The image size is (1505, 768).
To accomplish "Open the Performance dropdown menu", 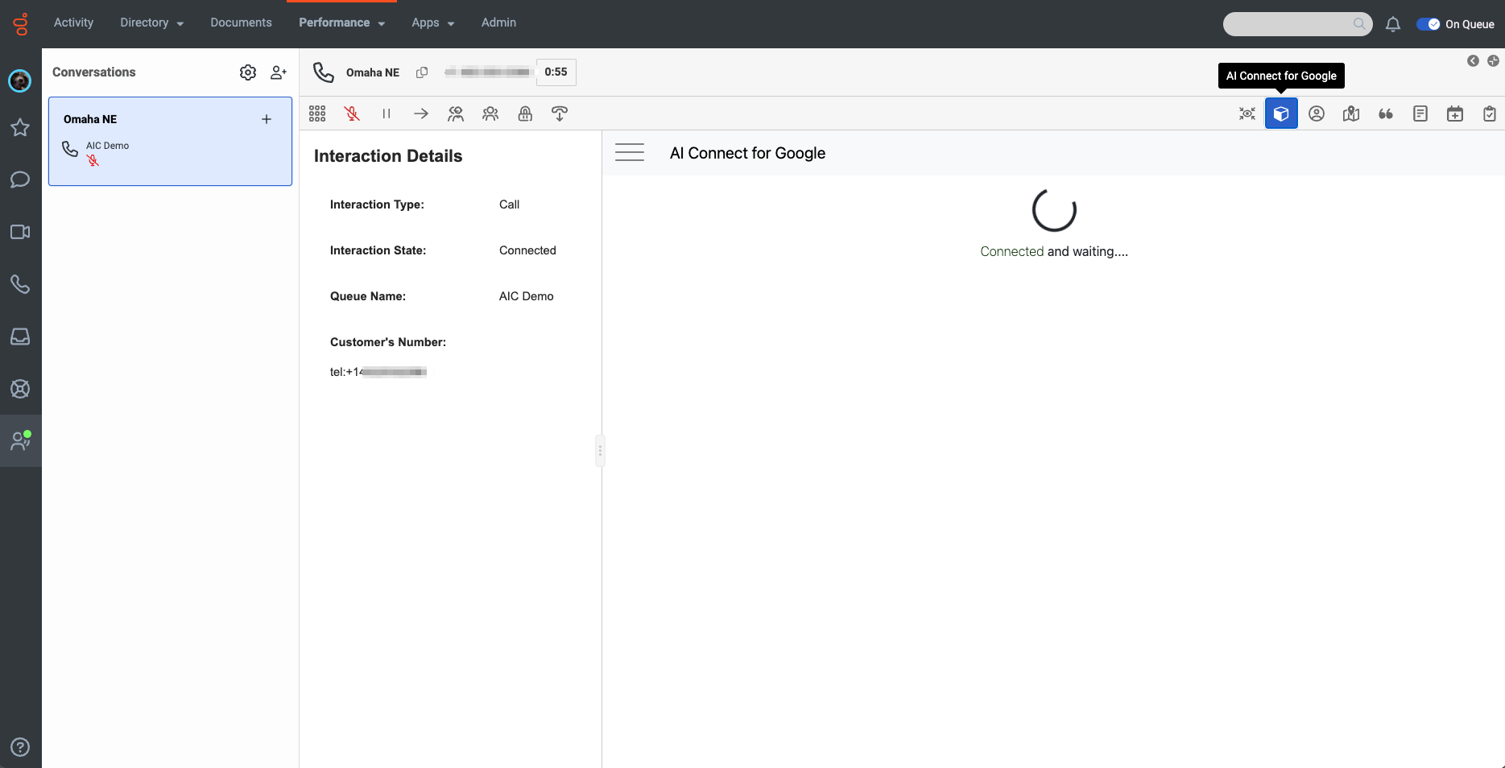I will coord(341,23).
